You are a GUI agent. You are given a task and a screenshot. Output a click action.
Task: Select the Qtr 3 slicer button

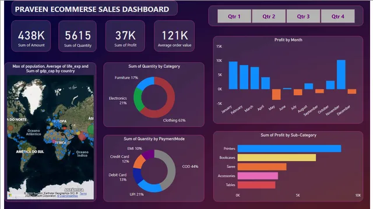303,16
